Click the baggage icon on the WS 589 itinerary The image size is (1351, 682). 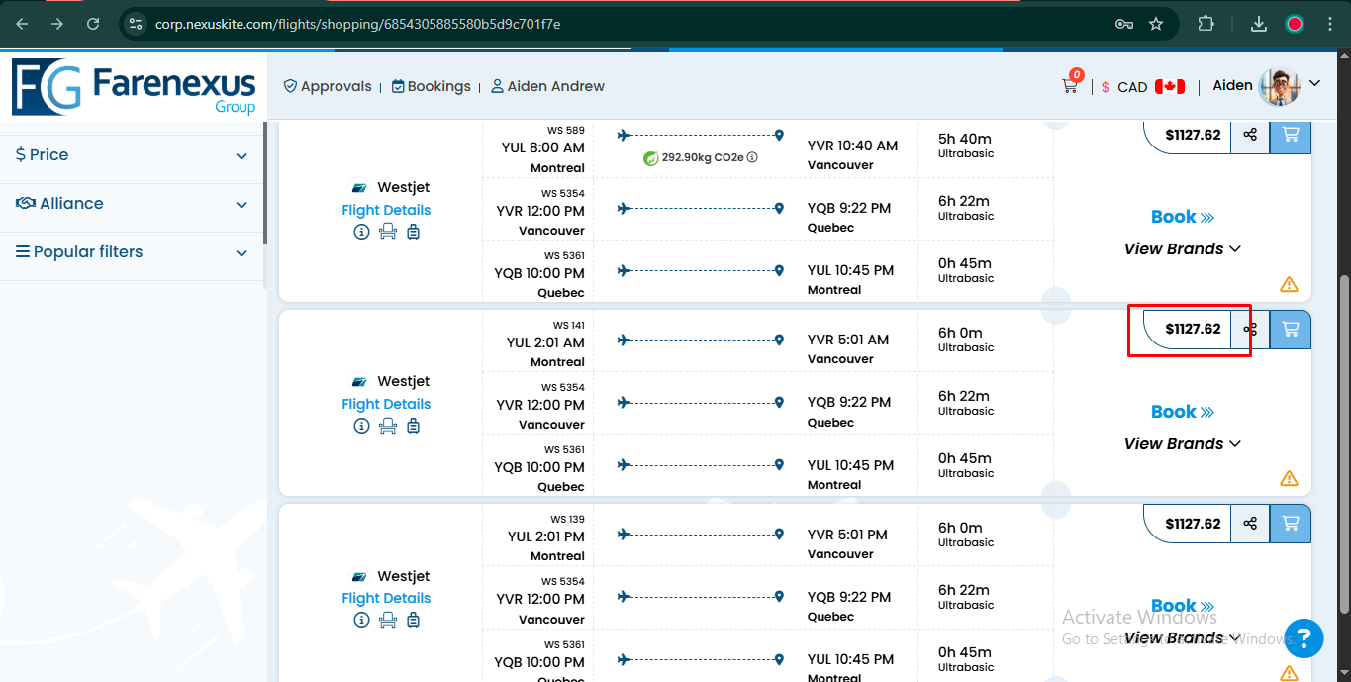(414, 232)
